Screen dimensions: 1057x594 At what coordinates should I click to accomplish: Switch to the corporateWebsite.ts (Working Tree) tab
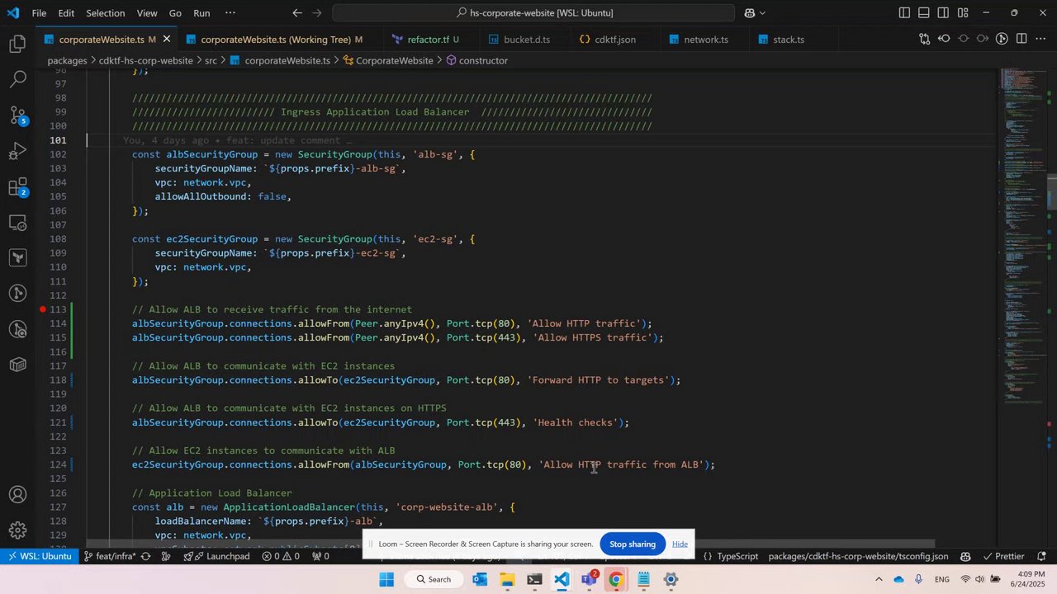coord(276,39)
